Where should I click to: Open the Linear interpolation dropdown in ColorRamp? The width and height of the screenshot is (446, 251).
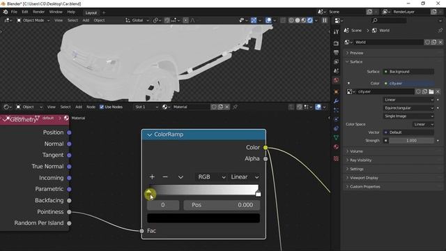[x=244, y=177]
